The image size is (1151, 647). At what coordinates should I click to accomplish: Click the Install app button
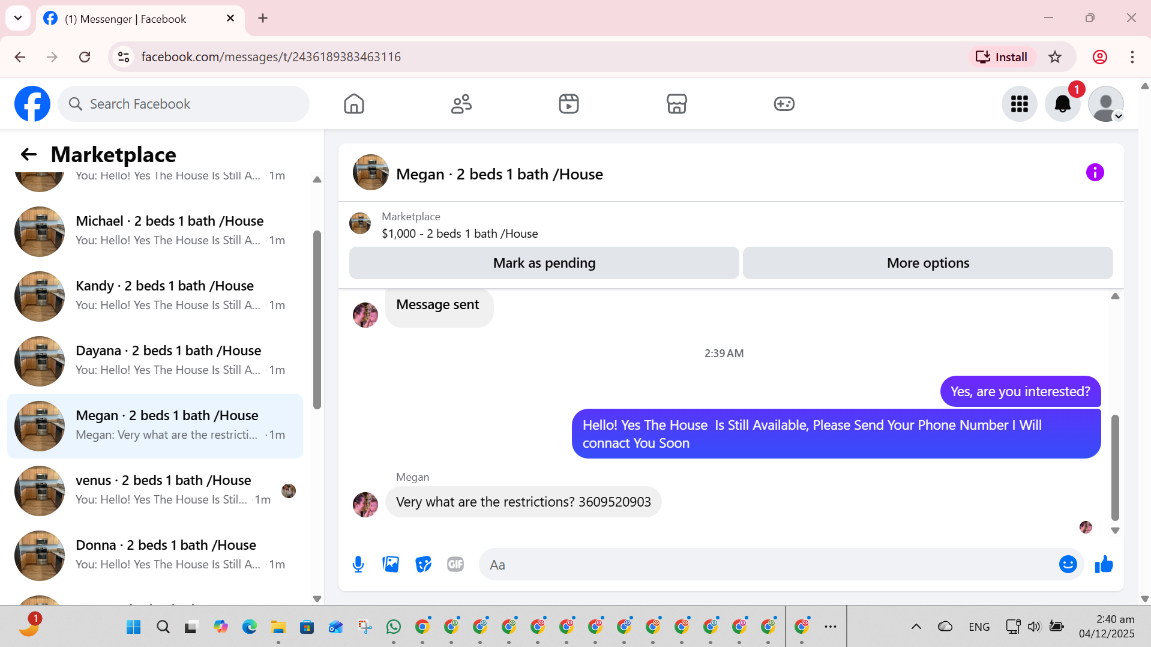click(x=1002, y=57)
